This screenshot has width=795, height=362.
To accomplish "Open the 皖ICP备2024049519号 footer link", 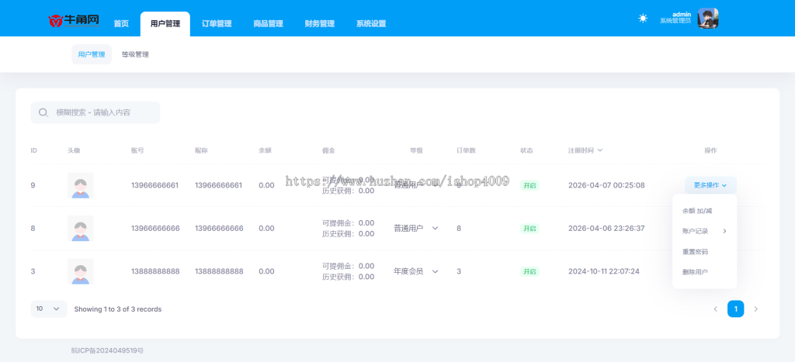I will tap(107, 350).
